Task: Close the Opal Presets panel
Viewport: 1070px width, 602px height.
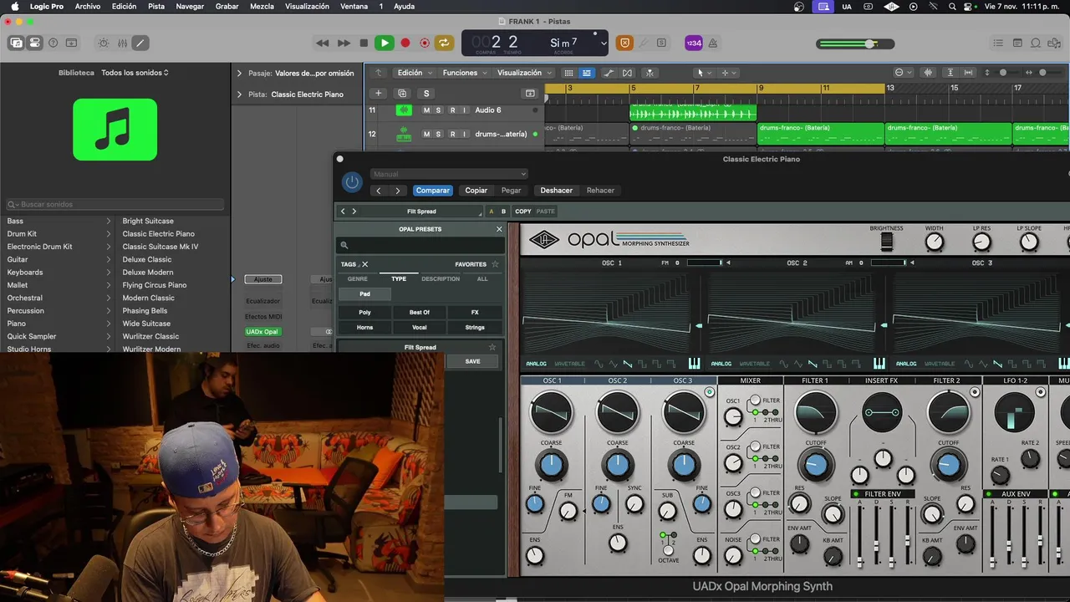Action: pyautogui.click(x=499, y=229)
